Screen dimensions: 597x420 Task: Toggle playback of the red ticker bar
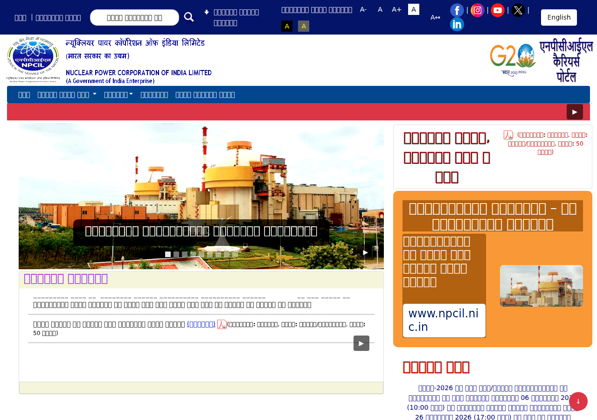[575, 112]
